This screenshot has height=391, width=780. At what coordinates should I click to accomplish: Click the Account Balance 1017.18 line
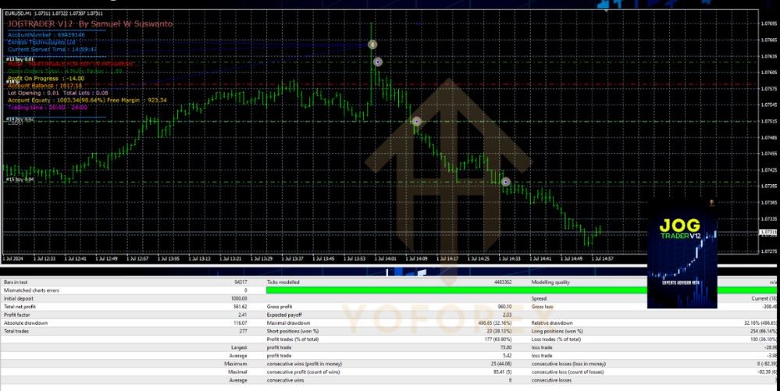point(45,86)
